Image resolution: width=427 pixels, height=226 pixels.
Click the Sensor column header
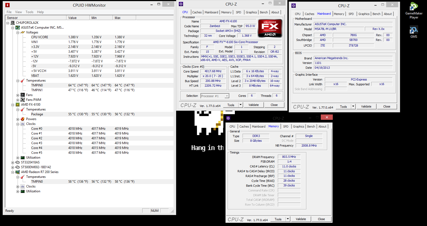pos(36,18)
